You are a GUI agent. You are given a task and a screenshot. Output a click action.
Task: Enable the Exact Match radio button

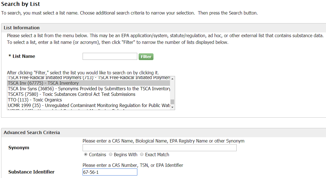coord(142,155)
